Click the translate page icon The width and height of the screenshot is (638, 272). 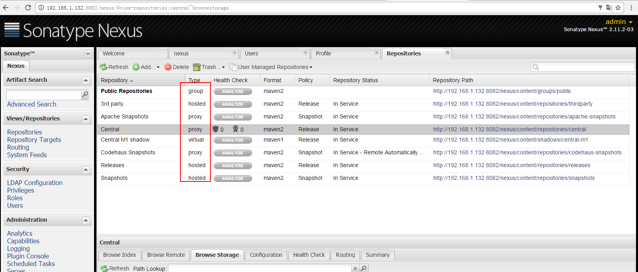click(609, 8)
